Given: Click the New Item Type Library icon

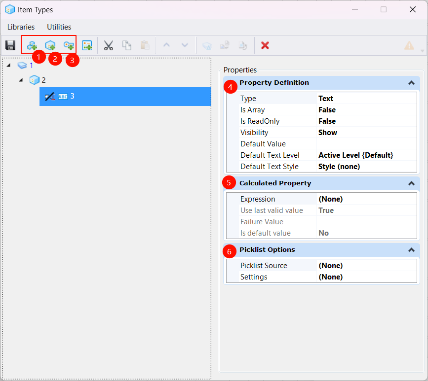Looking at the screenshot, I should click(32, 45).
